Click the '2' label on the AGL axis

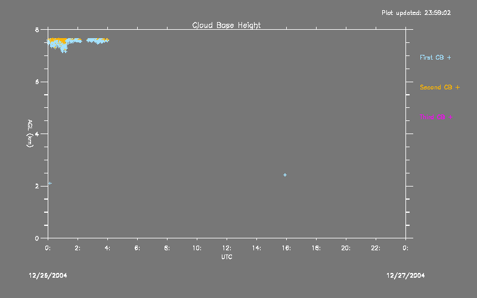coord(37,186)
